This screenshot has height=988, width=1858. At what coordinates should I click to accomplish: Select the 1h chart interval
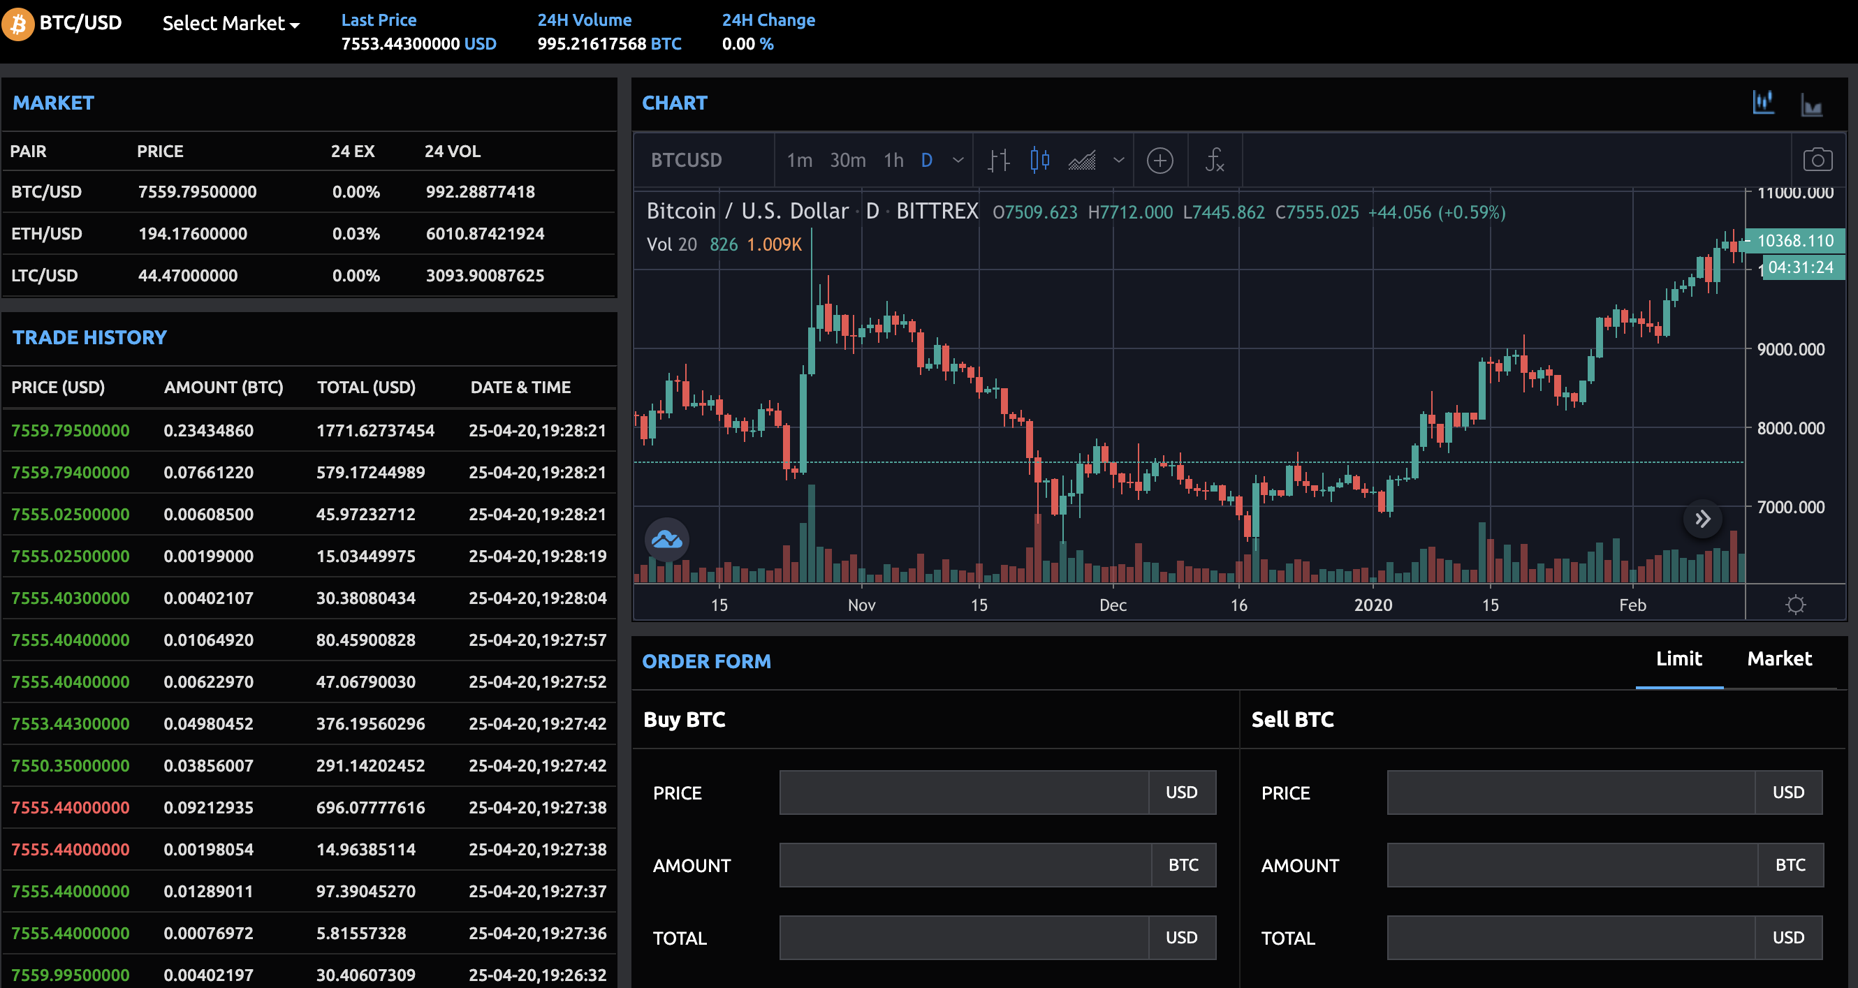click(x=893, y=160)
